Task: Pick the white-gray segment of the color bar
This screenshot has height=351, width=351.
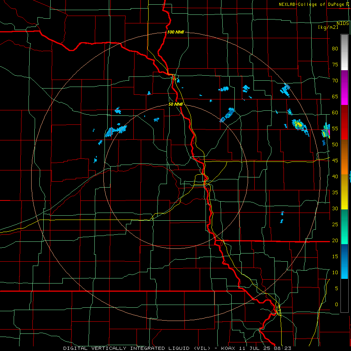Action: [x=344, y=52]
